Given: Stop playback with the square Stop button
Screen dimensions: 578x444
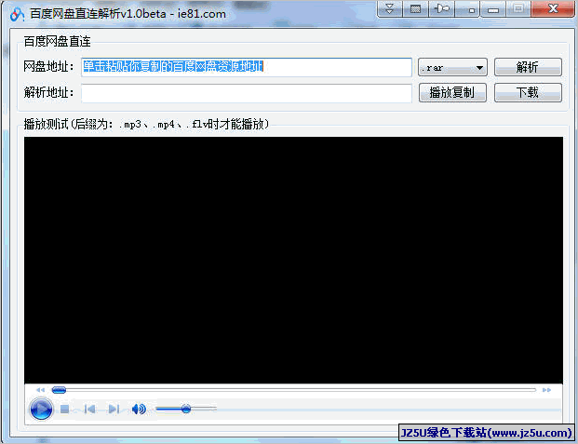Looking at the screenshot, I should [65, 409].
